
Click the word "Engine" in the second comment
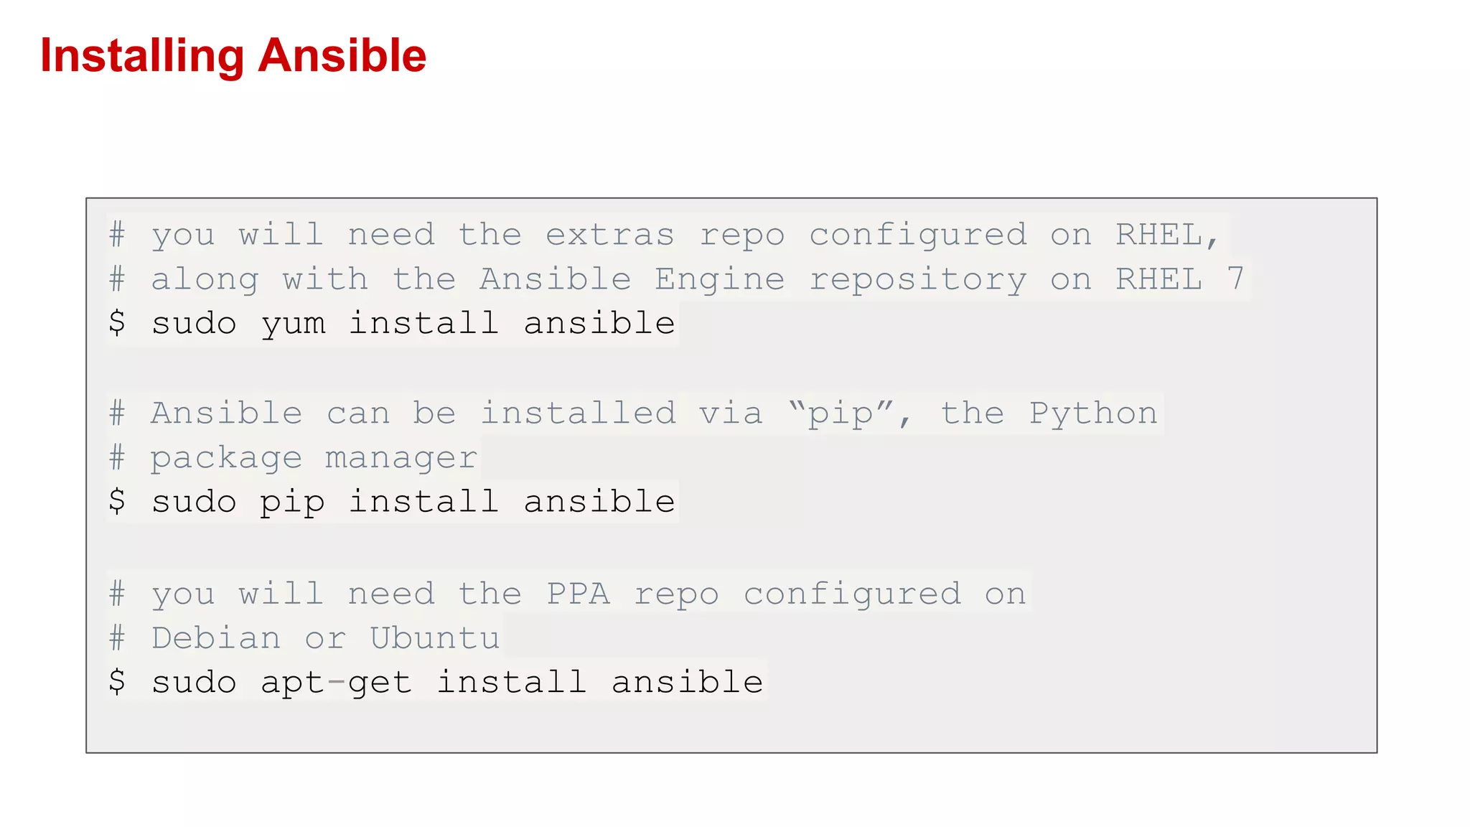[719, 279]
